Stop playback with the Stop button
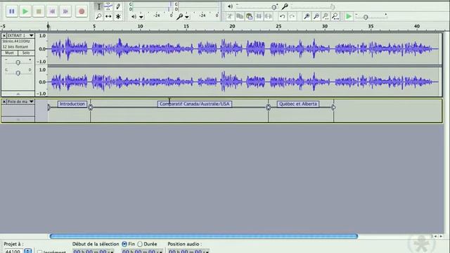450x253 pixels. point(39,11)
